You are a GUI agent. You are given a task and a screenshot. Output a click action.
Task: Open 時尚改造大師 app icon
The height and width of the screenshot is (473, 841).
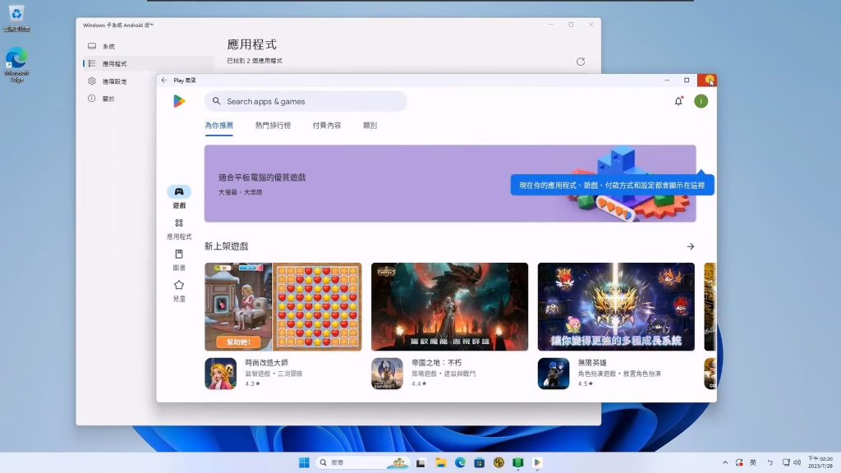220,374
